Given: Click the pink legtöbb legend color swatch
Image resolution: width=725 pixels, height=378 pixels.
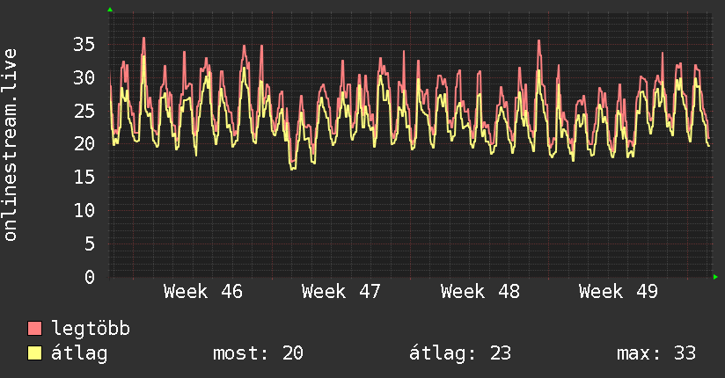Looking at the screenshot, I should [34, 328].
